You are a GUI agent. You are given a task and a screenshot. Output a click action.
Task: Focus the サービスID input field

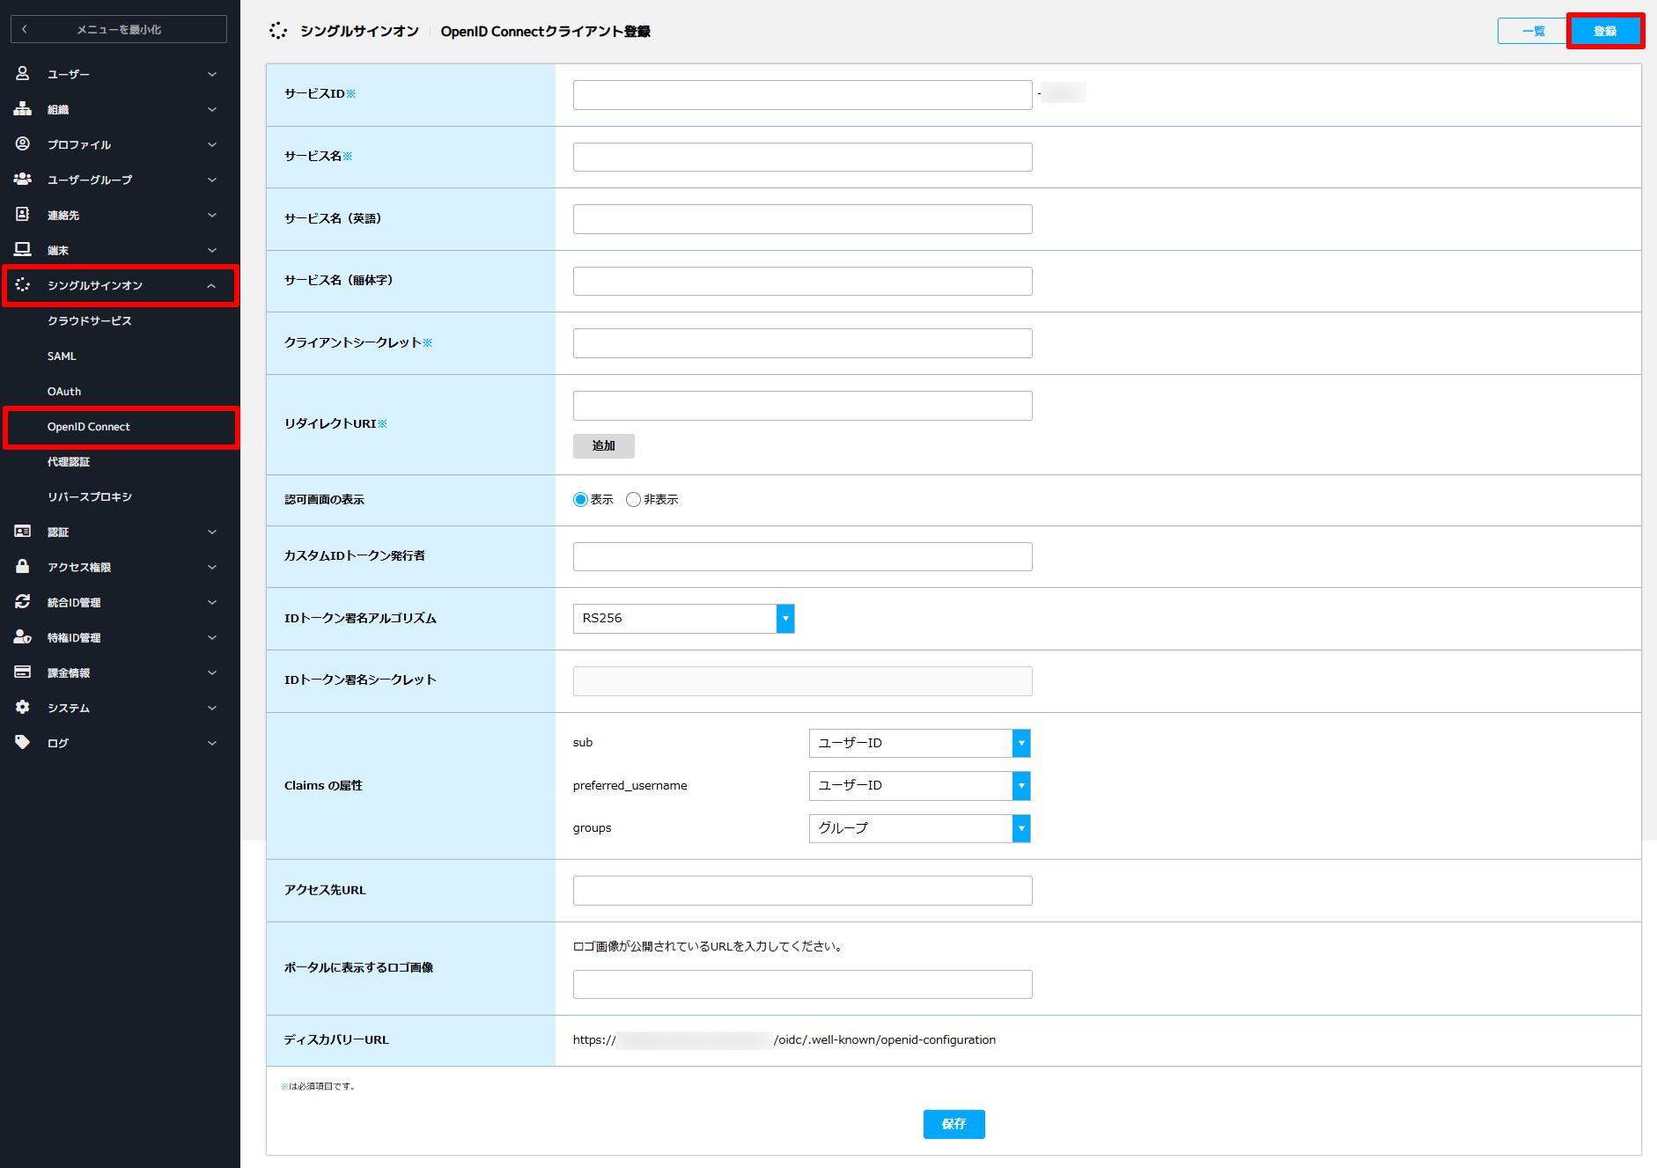803,95
